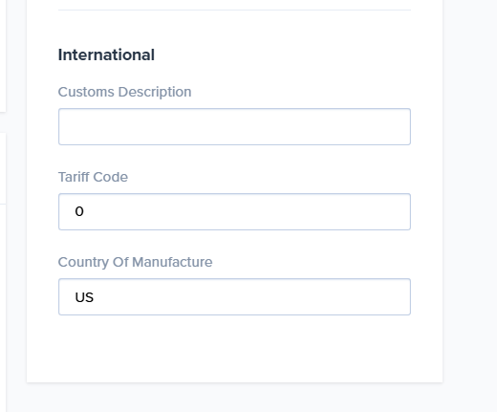
Task: Click the Customs Description field label
Action: (124, 92)
